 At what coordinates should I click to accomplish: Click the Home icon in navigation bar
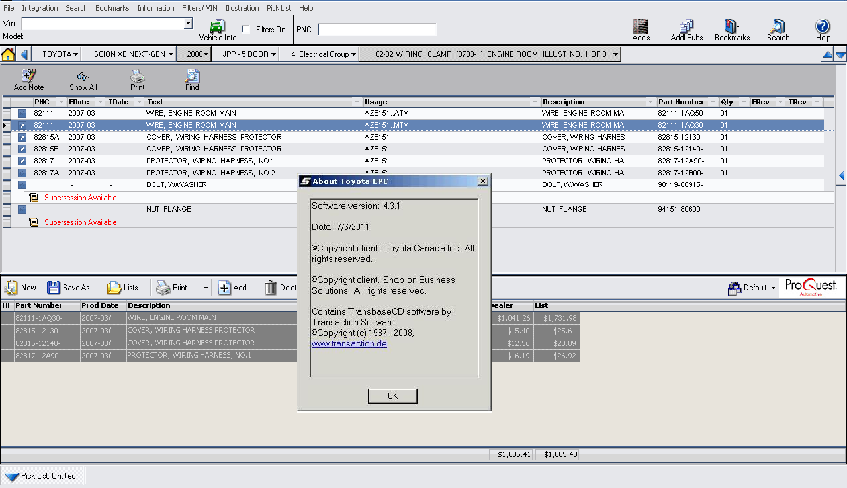click(8, 54)
